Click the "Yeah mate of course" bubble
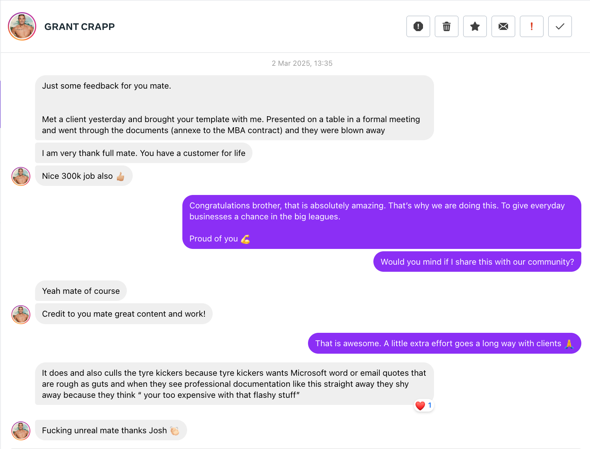 [81, 291]
